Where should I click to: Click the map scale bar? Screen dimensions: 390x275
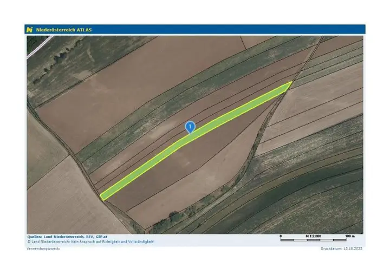coord(315,239)
